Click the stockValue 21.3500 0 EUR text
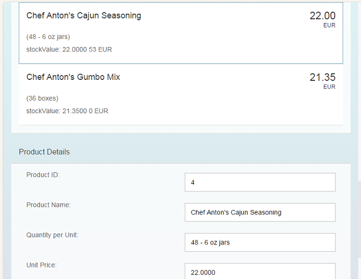The height and width of the screenshot is (279, 361). [67, 111]
